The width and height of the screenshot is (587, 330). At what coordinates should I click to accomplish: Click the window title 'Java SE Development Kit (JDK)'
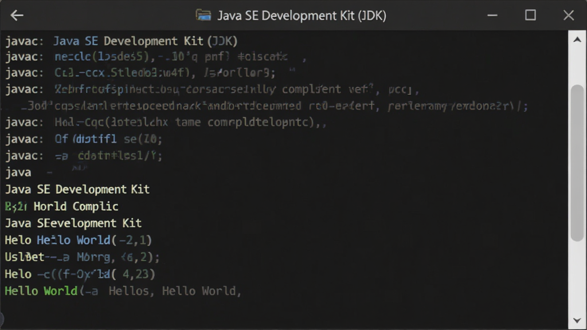(x=302, y=15)
